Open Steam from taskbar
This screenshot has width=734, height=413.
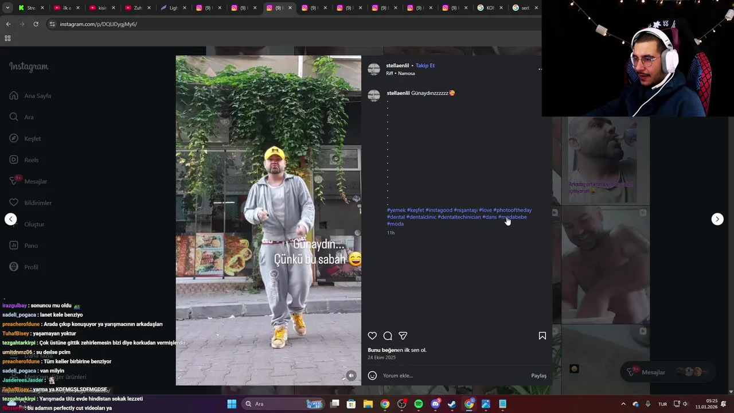[452, 404]
